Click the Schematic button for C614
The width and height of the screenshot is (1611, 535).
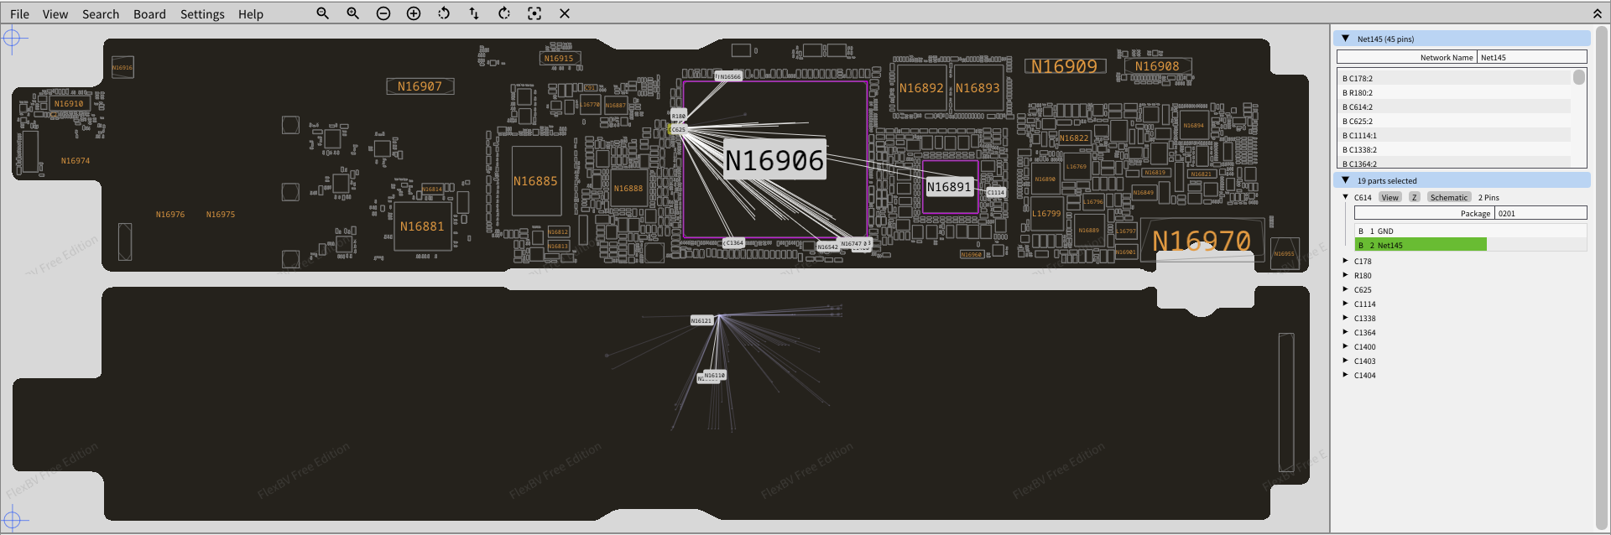click(x=1449, y=198)
